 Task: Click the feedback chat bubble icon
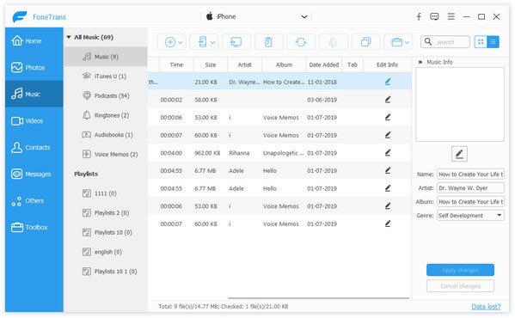pos(434,16)
